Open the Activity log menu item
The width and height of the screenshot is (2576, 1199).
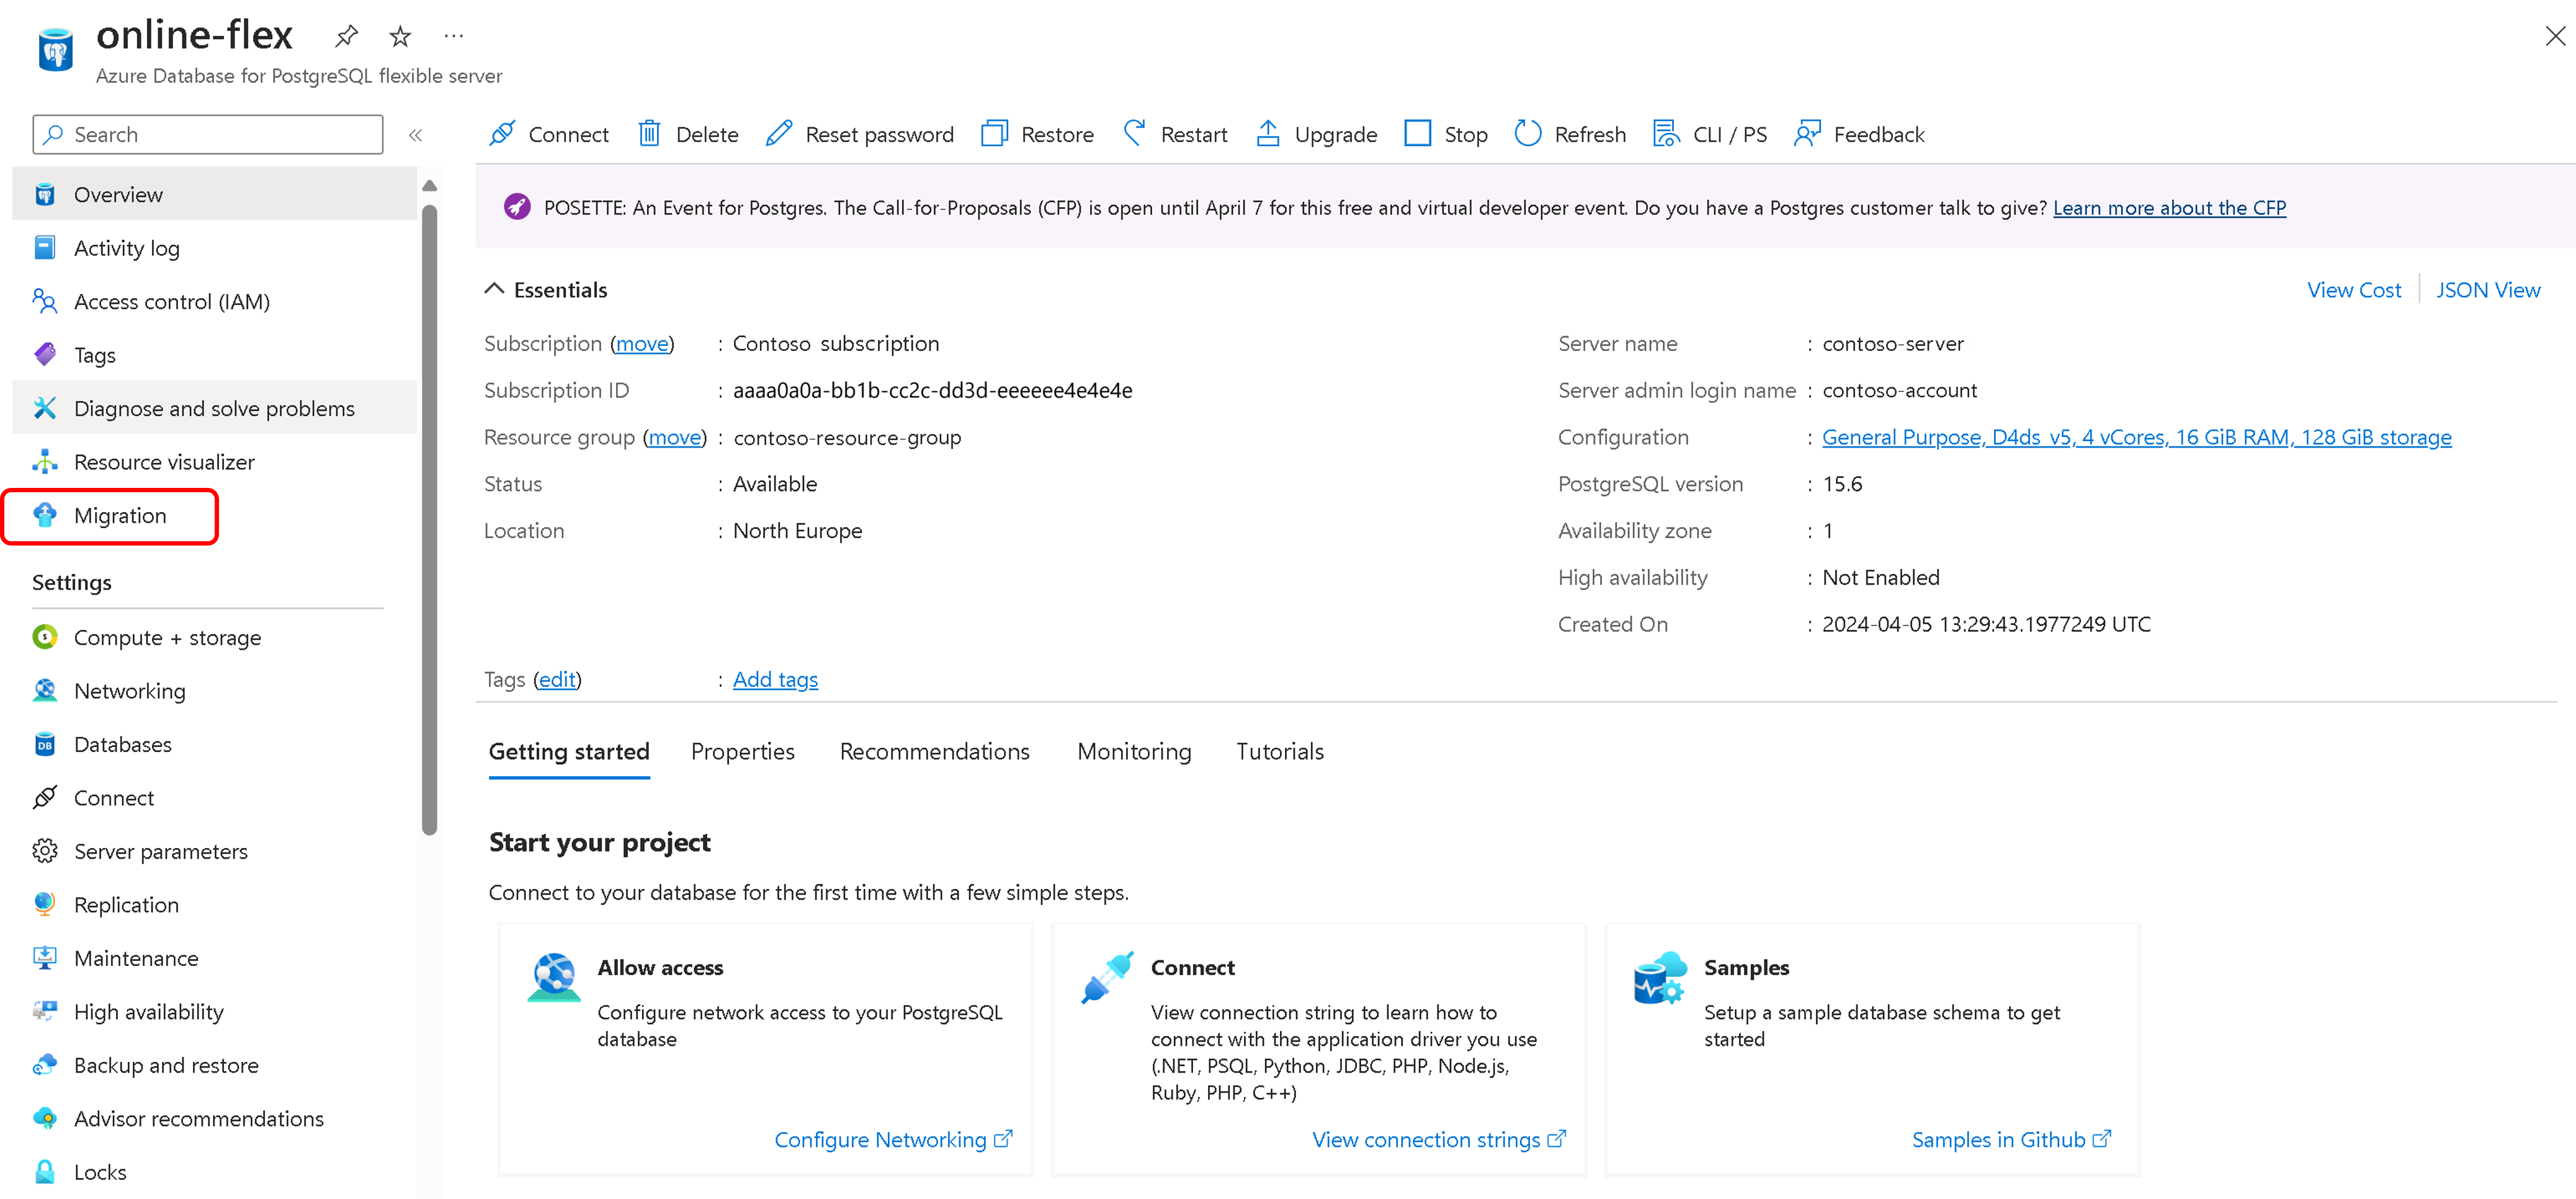(x=215, y=248)
